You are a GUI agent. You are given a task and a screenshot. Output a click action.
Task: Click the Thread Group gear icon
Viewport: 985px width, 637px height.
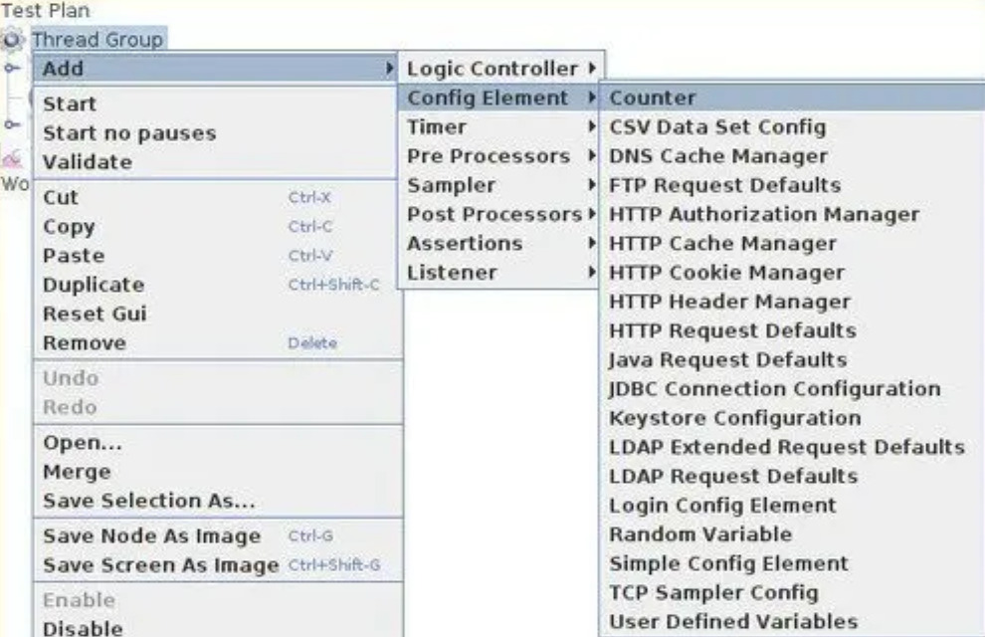click(x=12, y=40)
